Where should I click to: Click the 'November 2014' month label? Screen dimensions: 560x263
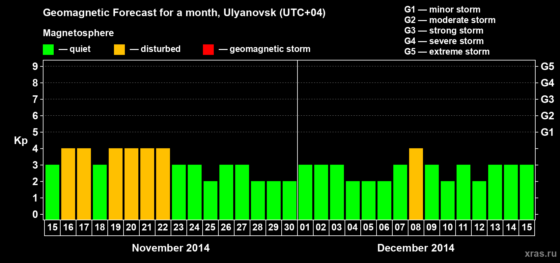(171, 248)
